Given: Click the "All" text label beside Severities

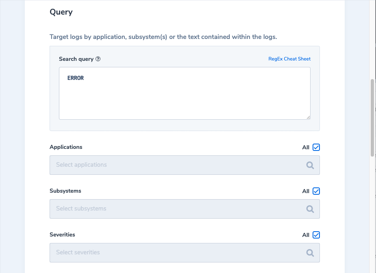Looking at the screenshot, I should point(306,235).
